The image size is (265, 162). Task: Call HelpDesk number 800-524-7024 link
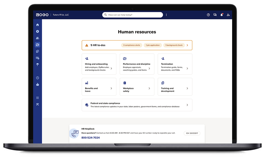click(91, 138)
